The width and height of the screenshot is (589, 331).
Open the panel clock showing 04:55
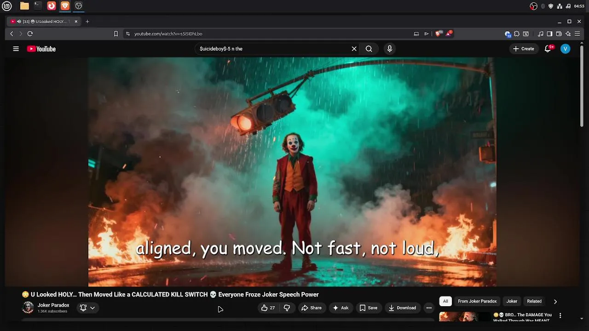579,6
